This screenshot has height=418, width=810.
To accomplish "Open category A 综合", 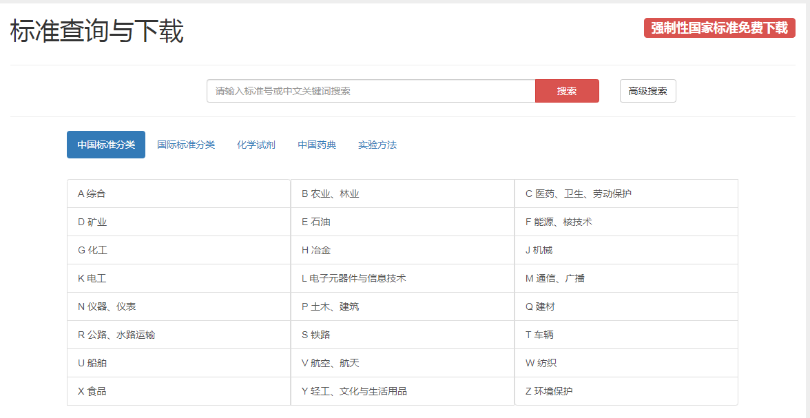I will 92,194.
